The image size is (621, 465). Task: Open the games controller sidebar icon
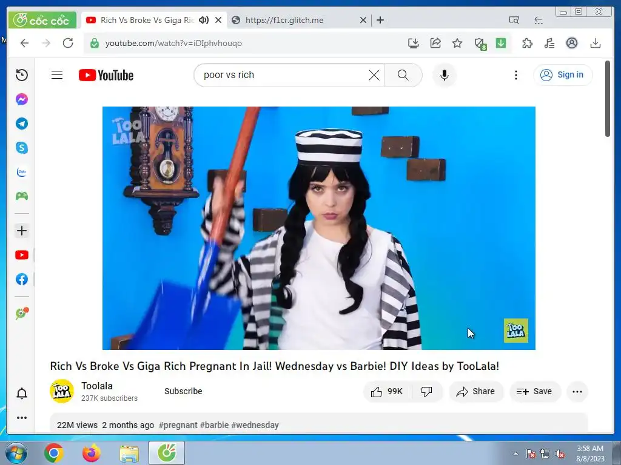click(x=22, y=196)
